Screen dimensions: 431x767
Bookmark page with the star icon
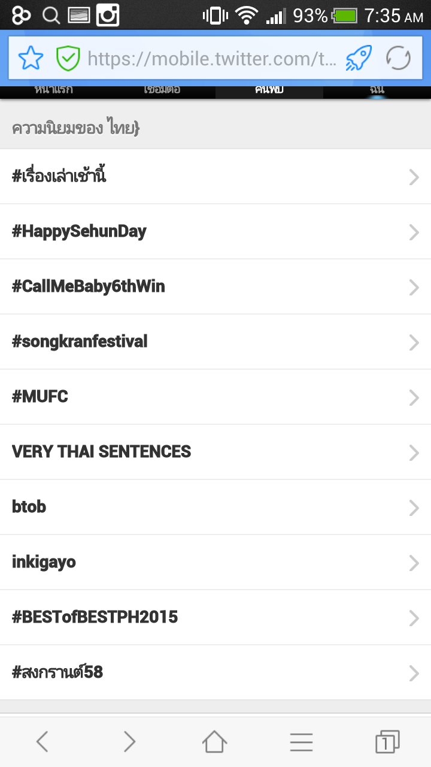click(31, 58)
